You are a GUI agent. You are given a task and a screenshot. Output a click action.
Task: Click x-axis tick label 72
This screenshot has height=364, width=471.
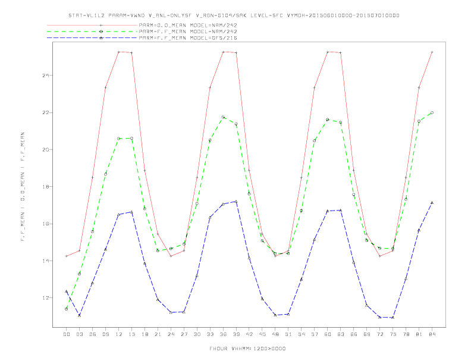[379, 334]
